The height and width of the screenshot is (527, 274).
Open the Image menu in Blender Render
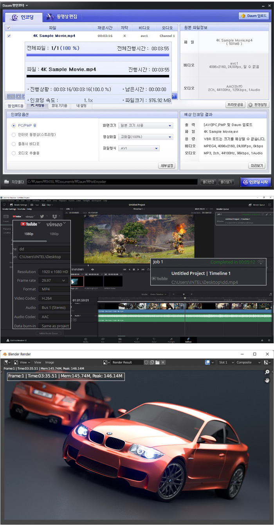[x=50, y=362]
